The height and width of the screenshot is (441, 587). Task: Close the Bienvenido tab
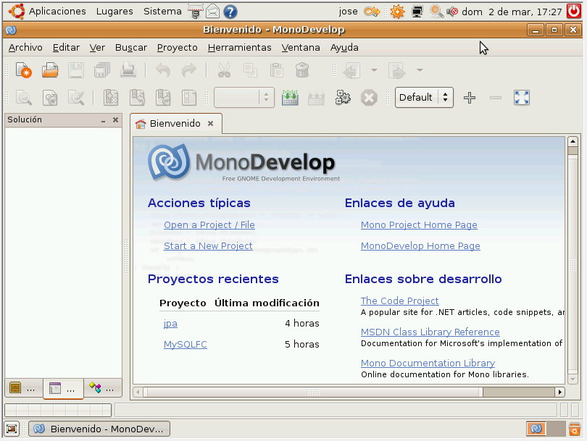[x=211, y=123]
